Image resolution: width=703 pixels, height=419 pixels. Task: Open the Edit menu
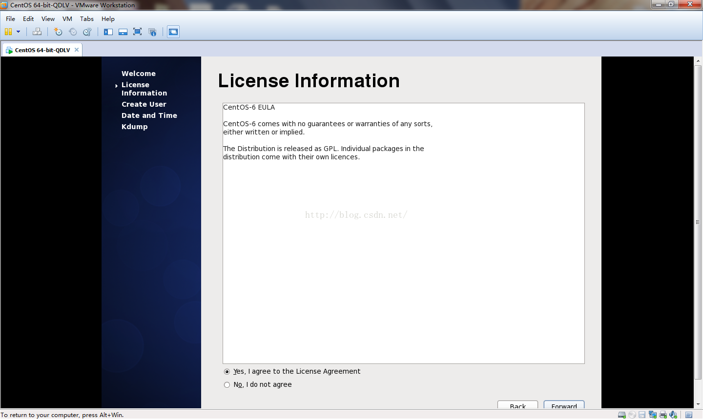28,19
